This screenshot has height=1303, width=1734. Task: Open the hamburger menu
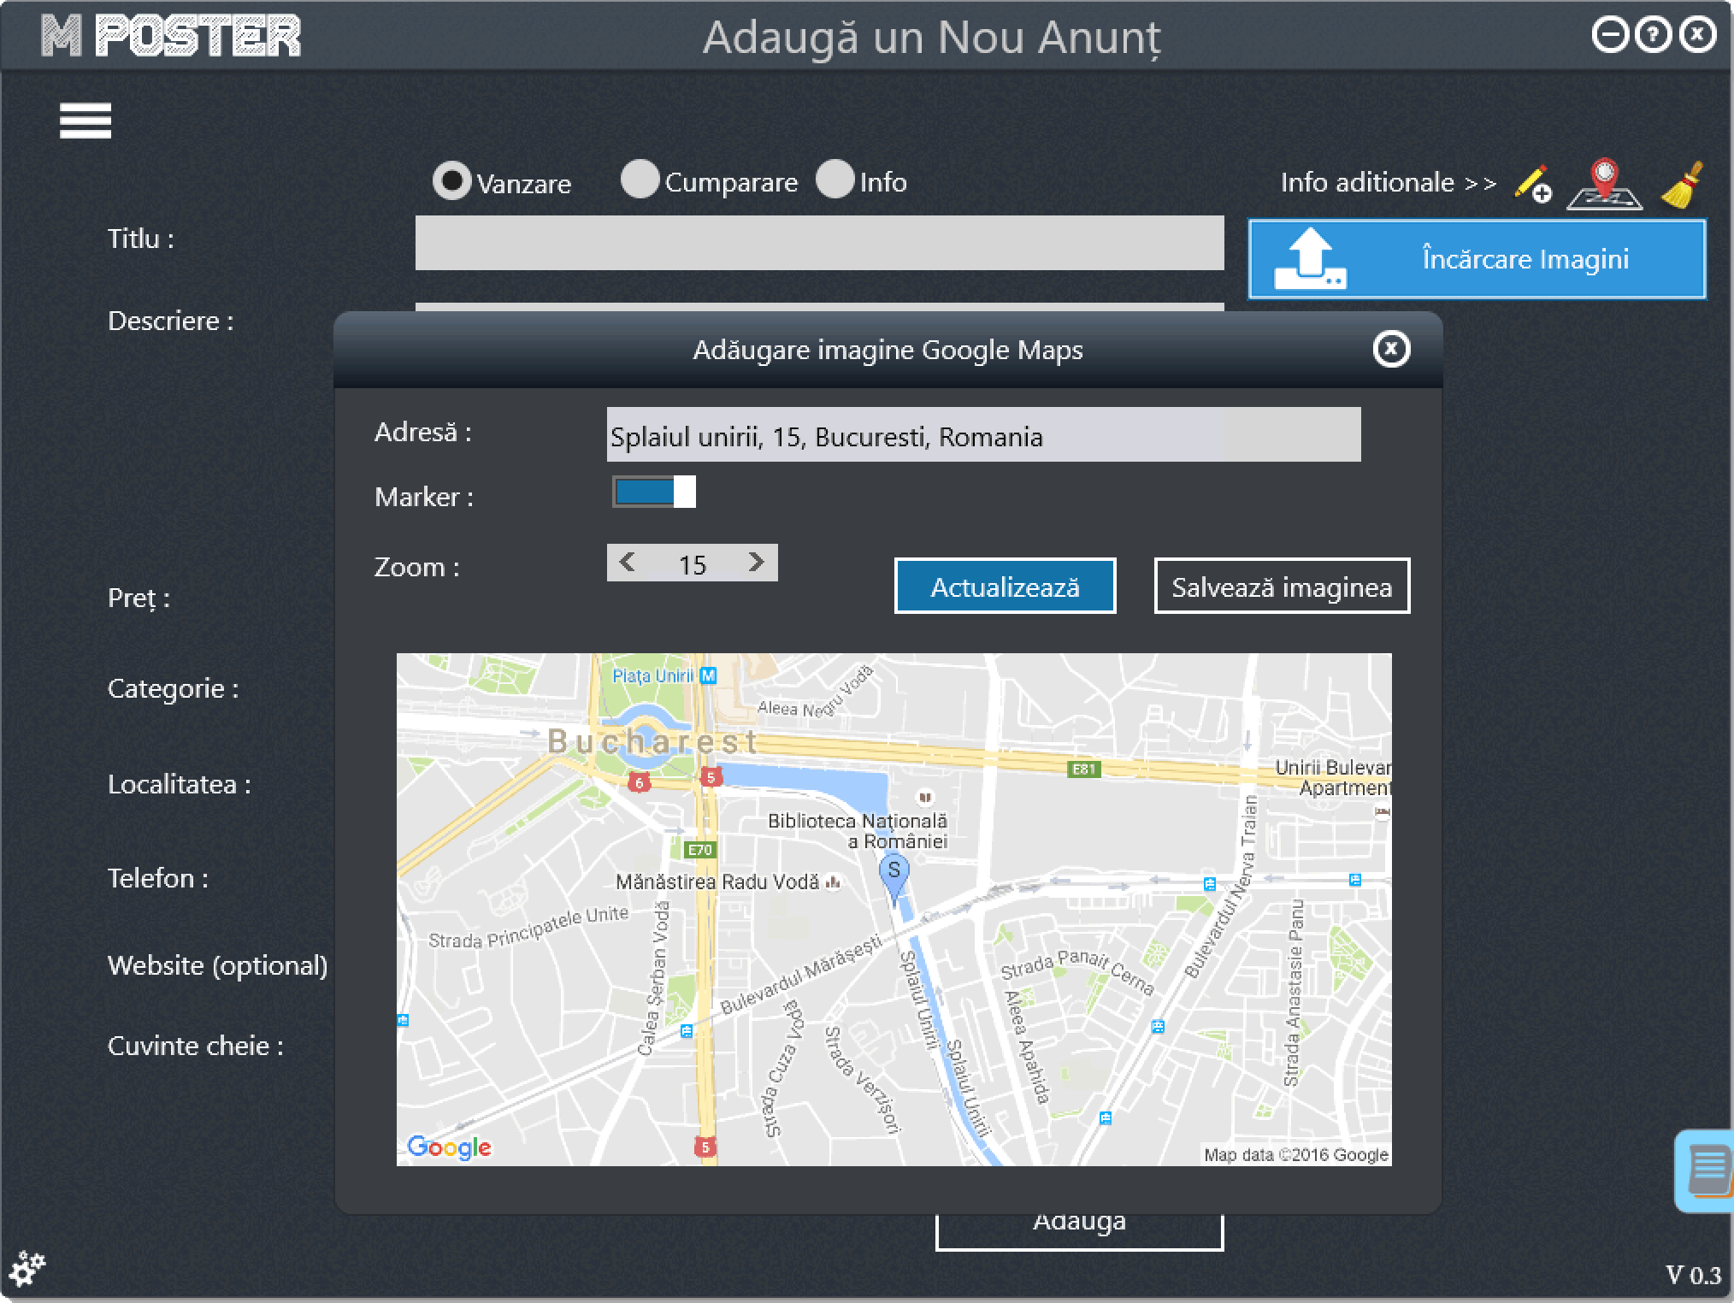pyautogui.click(x=86, y=121)
